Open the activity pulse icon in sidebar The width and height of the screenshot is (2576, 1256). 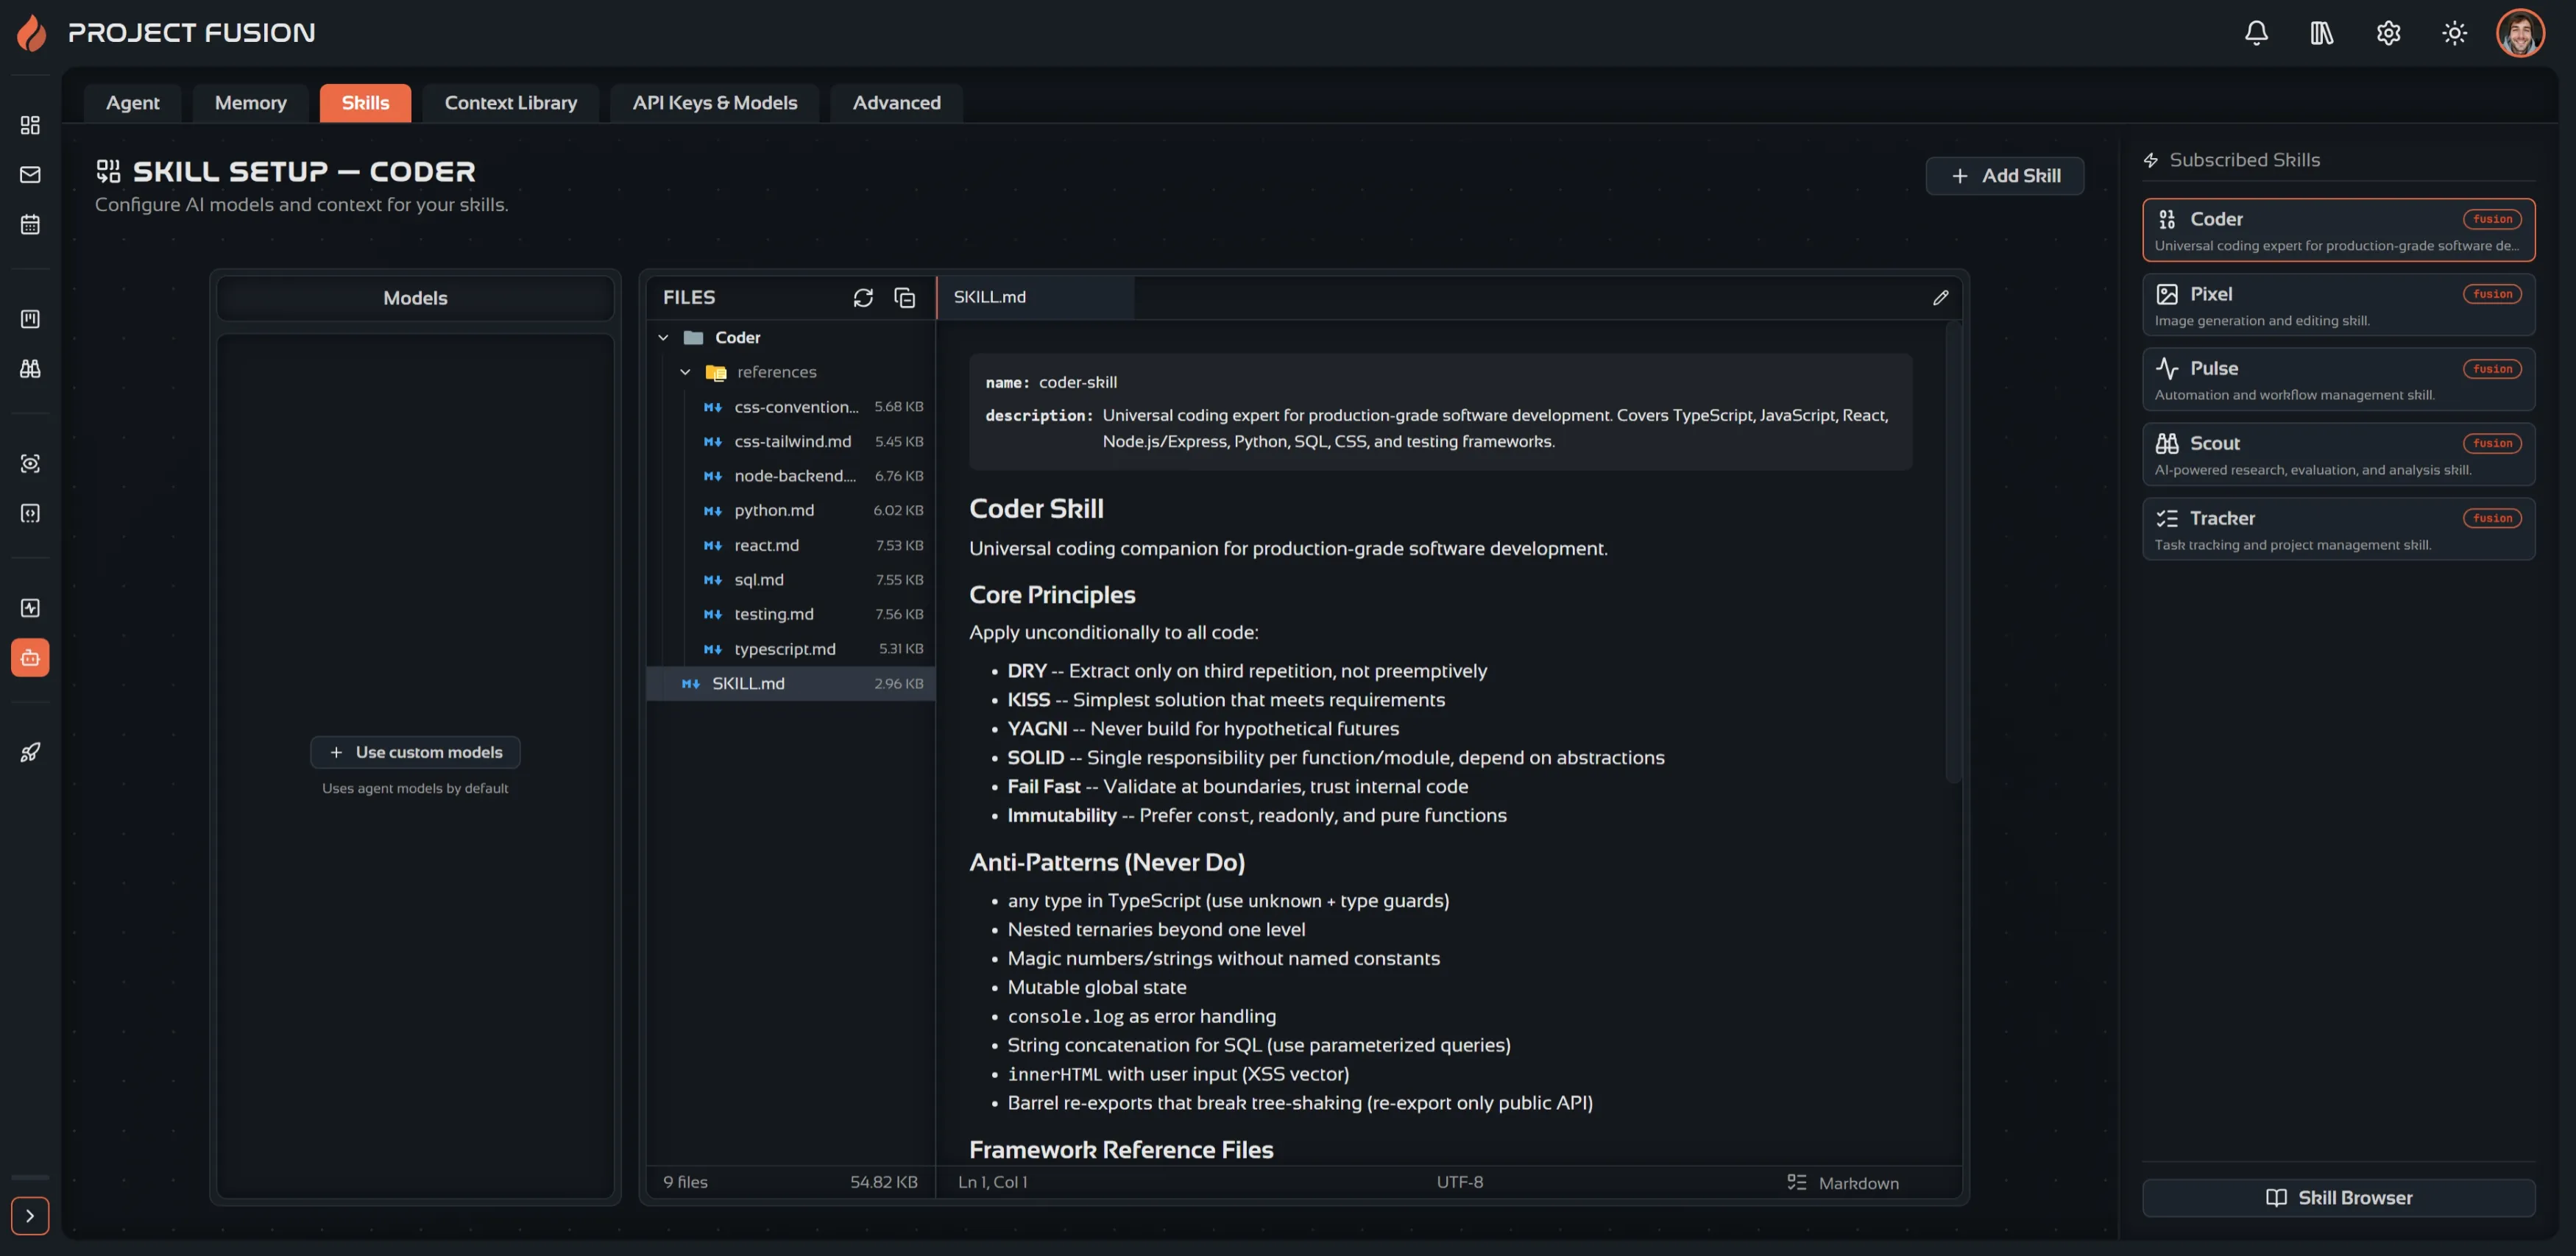tap(30, 607)
